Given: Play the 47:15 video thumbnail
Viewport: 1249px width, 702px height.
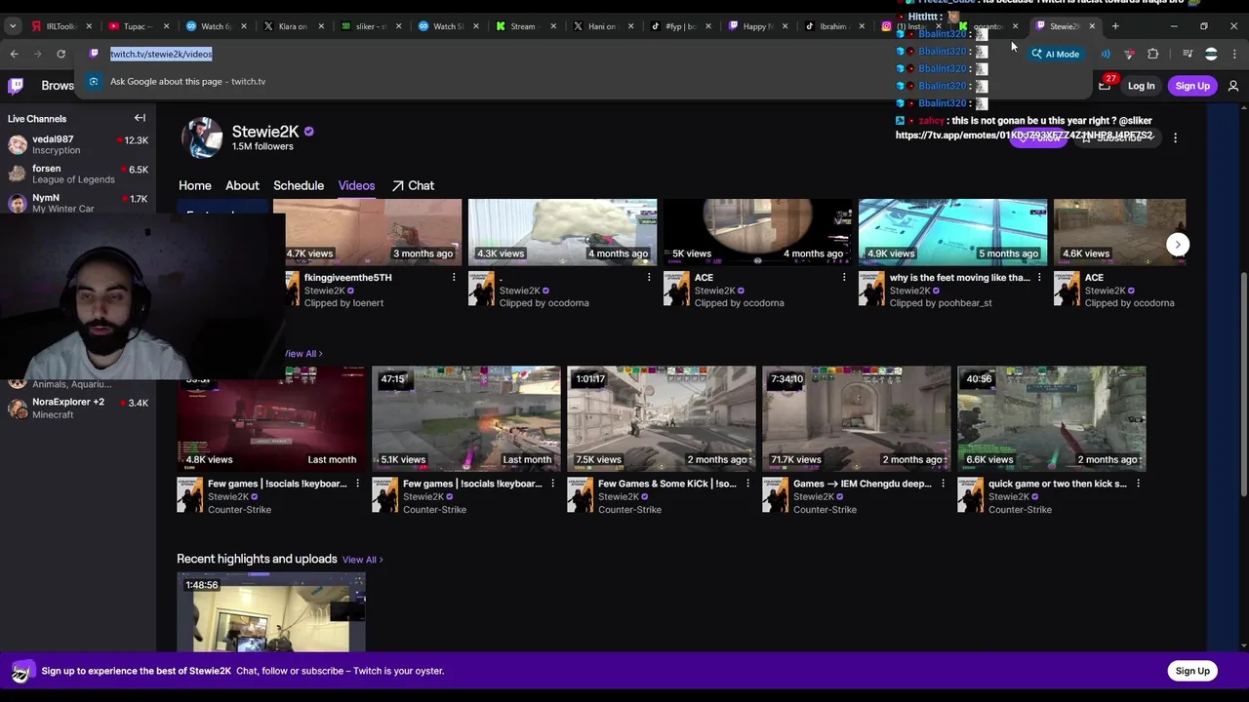Looking at the screenshot, I should 465,418.
